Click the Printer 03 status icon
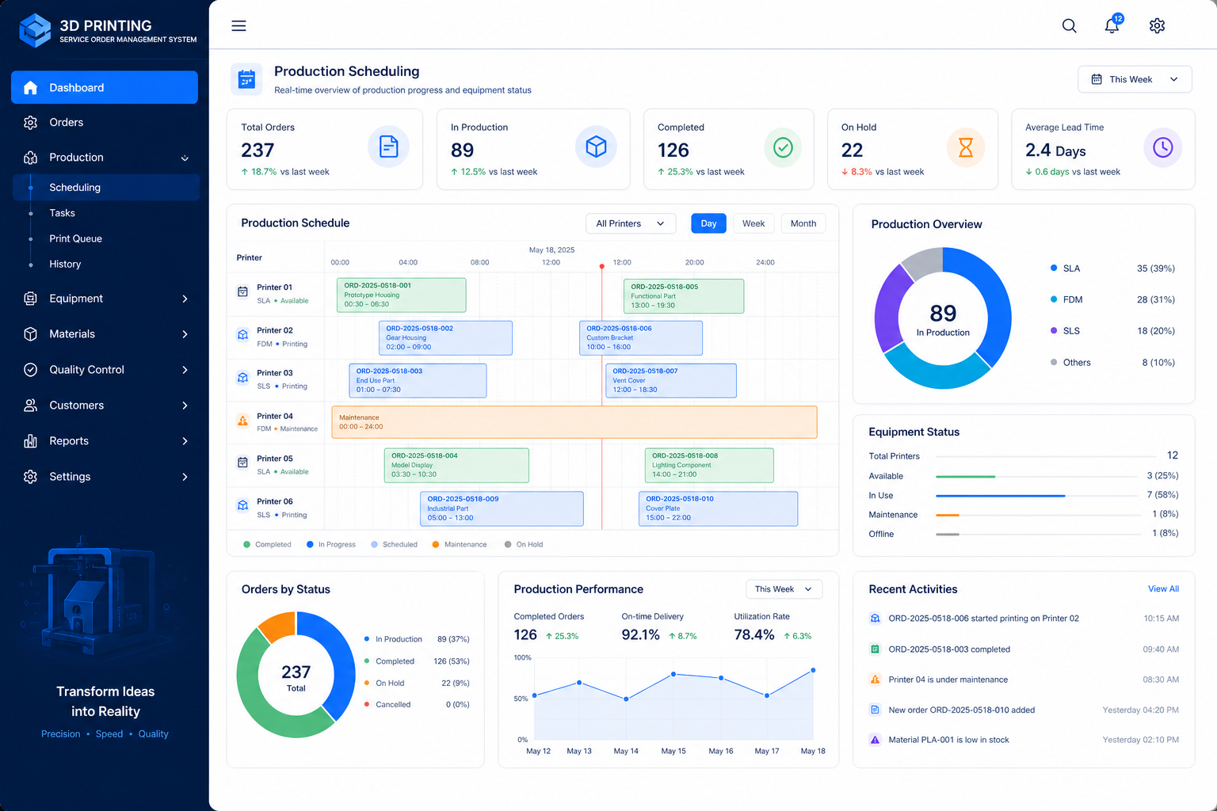1217x811 pixels. tap(242, 377)
